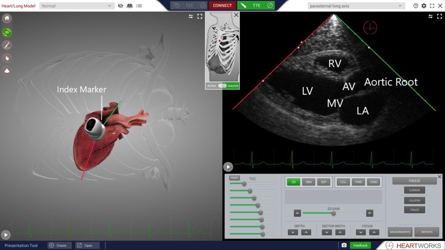This screenshot has height=250, width=445.
Task: Click the Home icon in left sidebar
Action: tap(7, 19)
